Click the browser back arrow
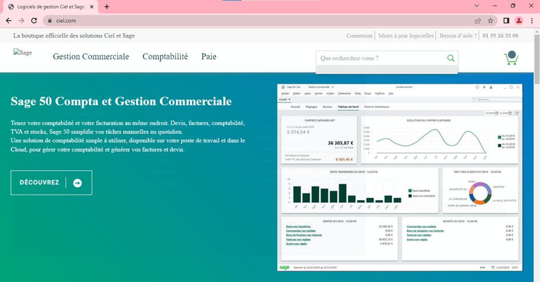540x282 pixels. (9, 21)
